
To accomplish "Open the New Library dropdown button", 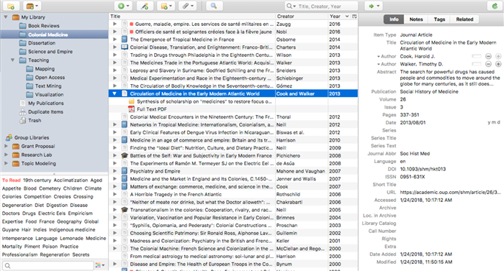I will click(x=32, y=6).
